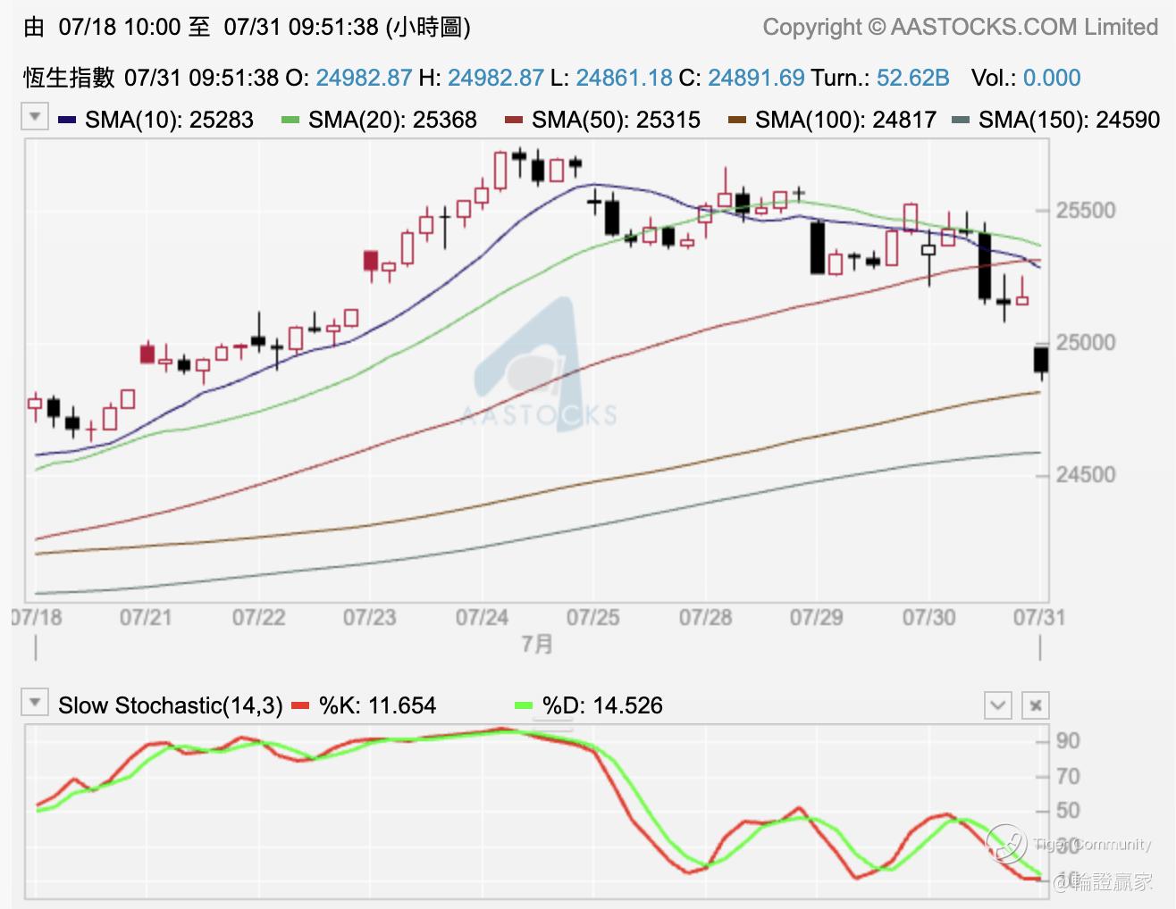1176x909 pixels.
Task: Click the %D: 14.526 reading
Action: coord(602,706)
